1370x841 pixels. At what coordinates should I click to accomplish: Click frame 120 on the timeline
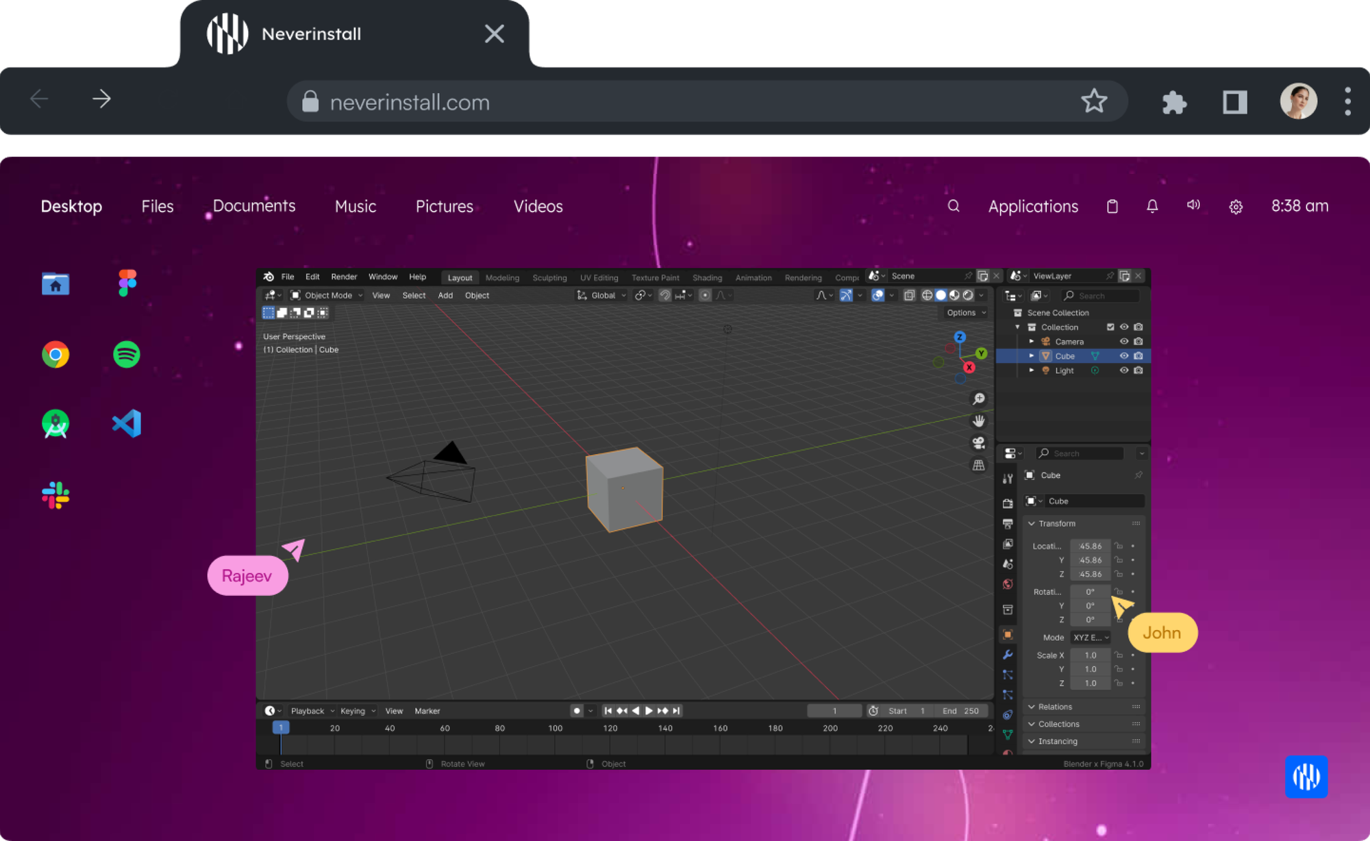click(x=610, y=729)
